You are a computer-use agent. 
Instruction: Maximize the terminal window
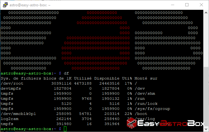(187, 5)
